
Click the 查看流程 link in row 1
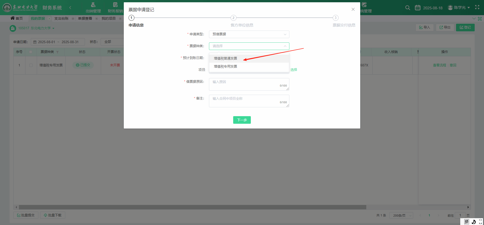(x=439, y=65)
